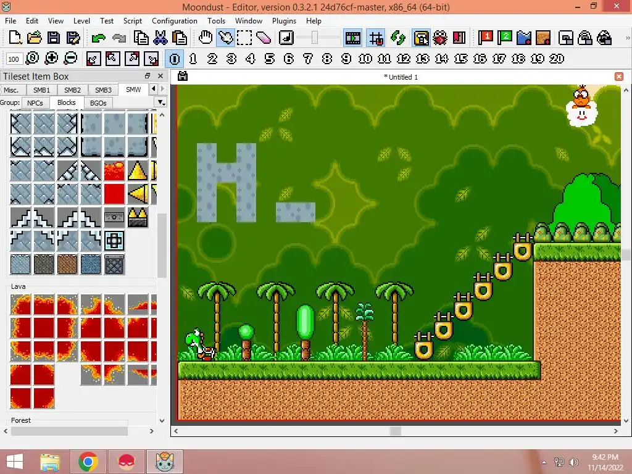Screen dimensions: 632x474
Task: Open a file with the folder icon
Action: click(x=35, y=38)
